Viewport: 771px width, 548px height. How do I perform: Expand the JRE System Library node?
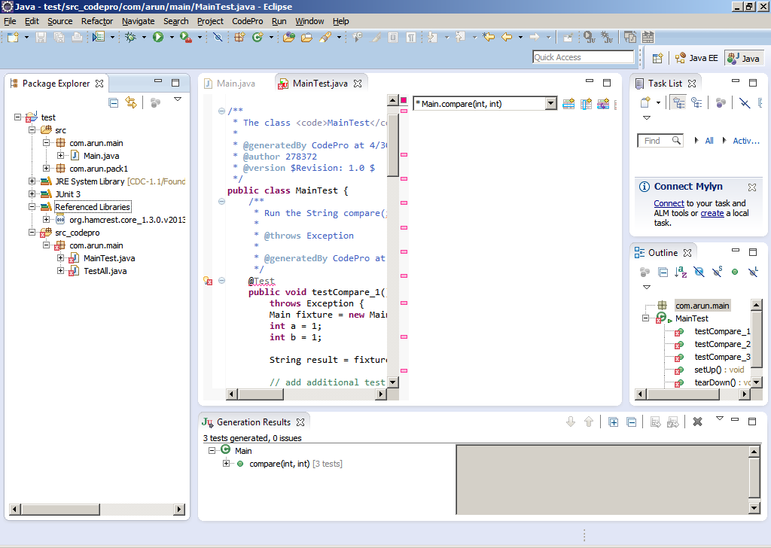32,181
